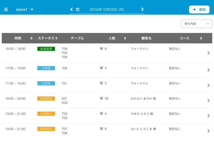This screenshot has width=214, height=160.
Task: Click 来店待ち badge for やまだ たろう
Action: pos(46,114)
